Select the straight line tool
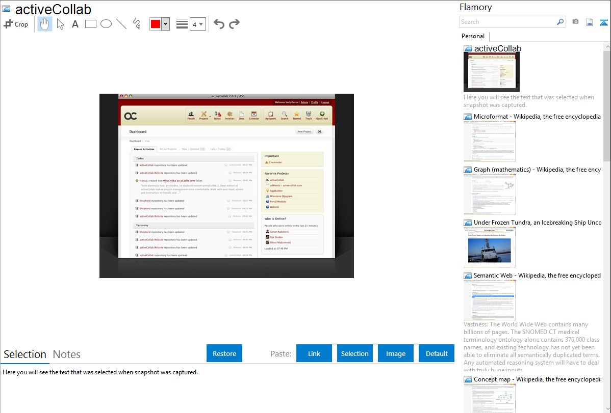The width and height of the screenshot is (611, 413). click(x=121, y=24)
